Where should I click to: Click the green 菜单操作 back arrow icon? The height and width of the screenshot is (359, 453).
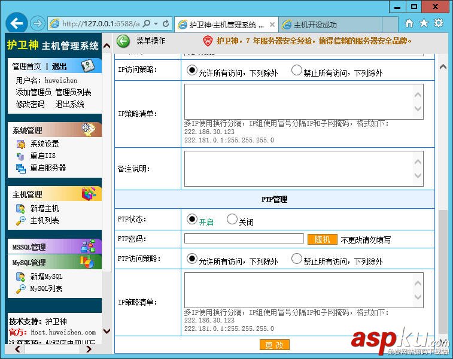(123, 41)
